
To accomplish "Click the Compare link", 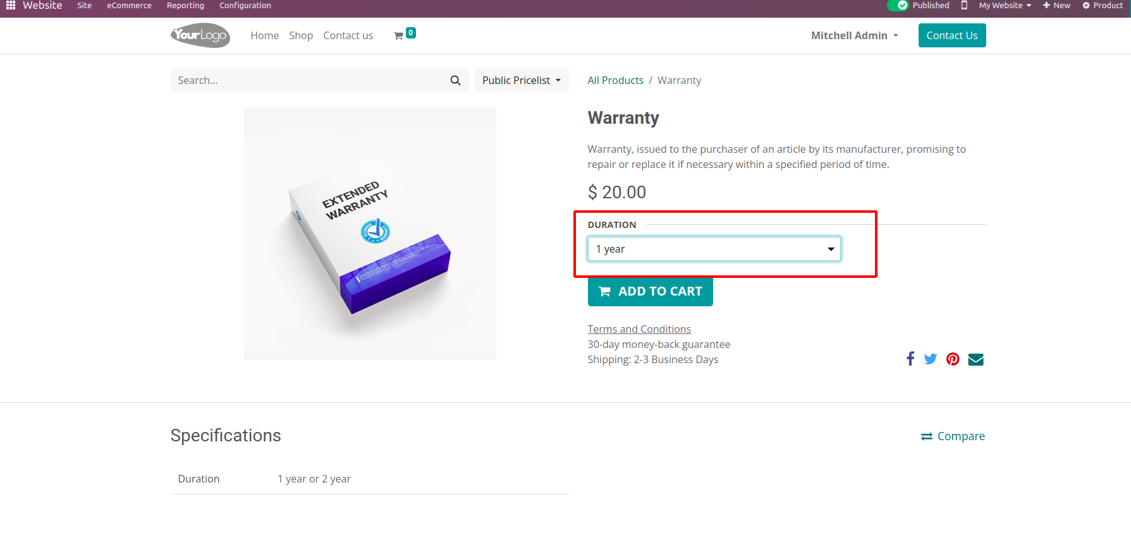I will (x=953, y=436).
